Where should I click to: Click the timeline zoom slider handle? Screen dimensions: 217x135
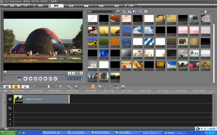(x=48, y=86)
